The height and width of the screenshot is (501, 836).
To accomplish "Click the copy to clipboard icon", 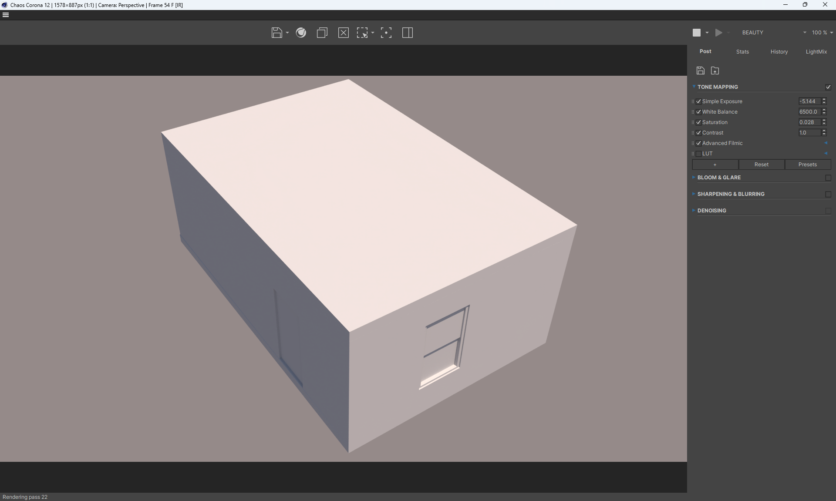I will point(322,33).
